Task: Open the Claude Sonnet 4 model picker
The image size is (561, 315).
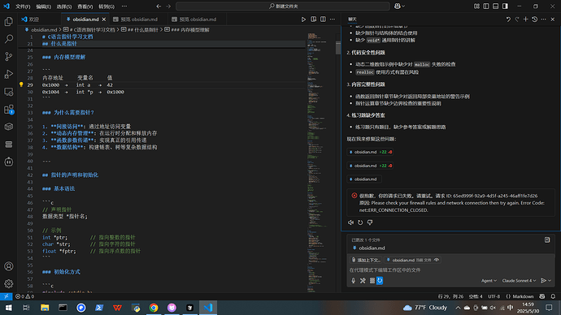Action: (x=519, y=281)
